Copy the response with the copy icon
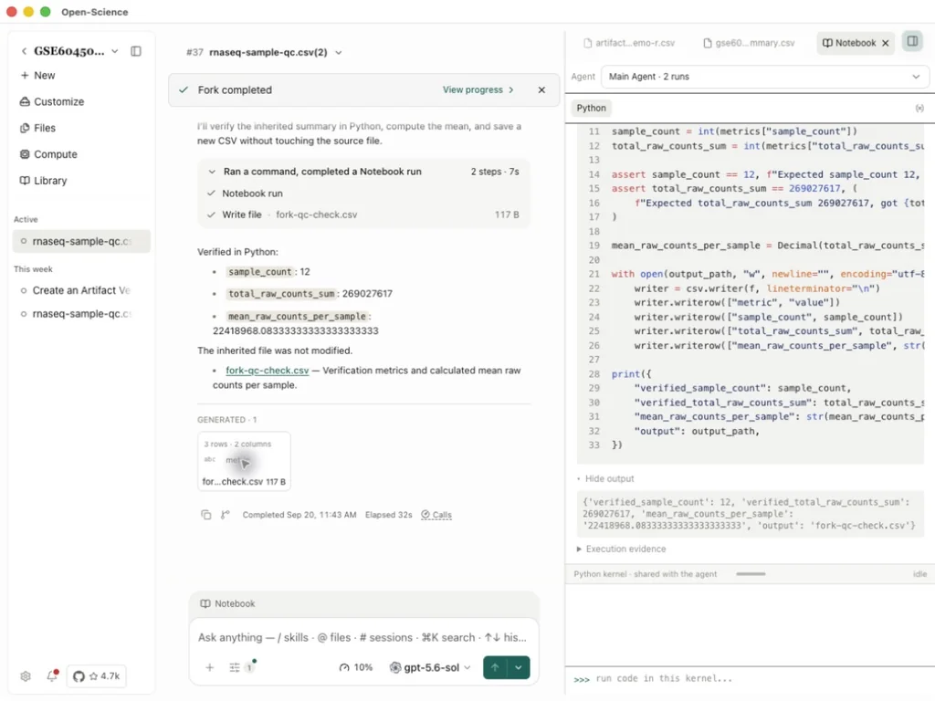This screenshot has height=701, width=935. [x=205, y=515]
